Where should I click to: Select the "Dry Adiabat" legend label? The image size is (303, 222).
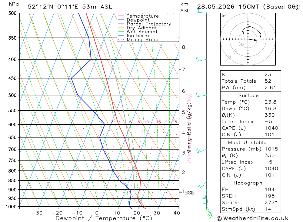142,28
